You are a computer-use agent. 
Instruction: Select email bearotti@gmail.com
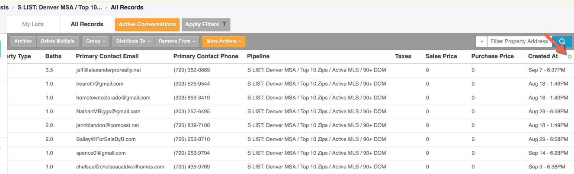100,84
